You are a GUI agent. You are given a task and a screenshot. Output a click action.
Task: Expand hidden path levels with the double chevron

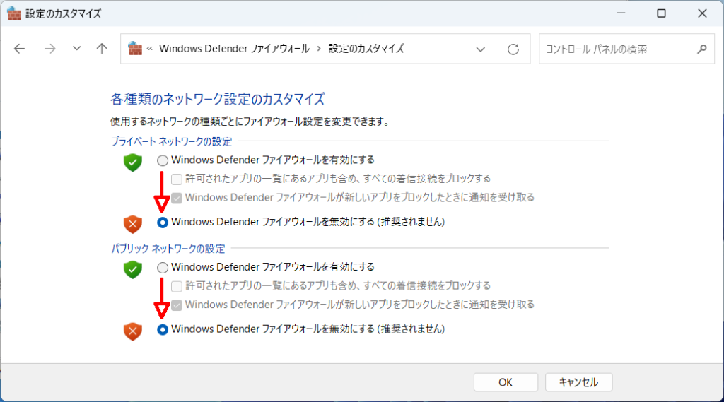click(x=150, y=49)
